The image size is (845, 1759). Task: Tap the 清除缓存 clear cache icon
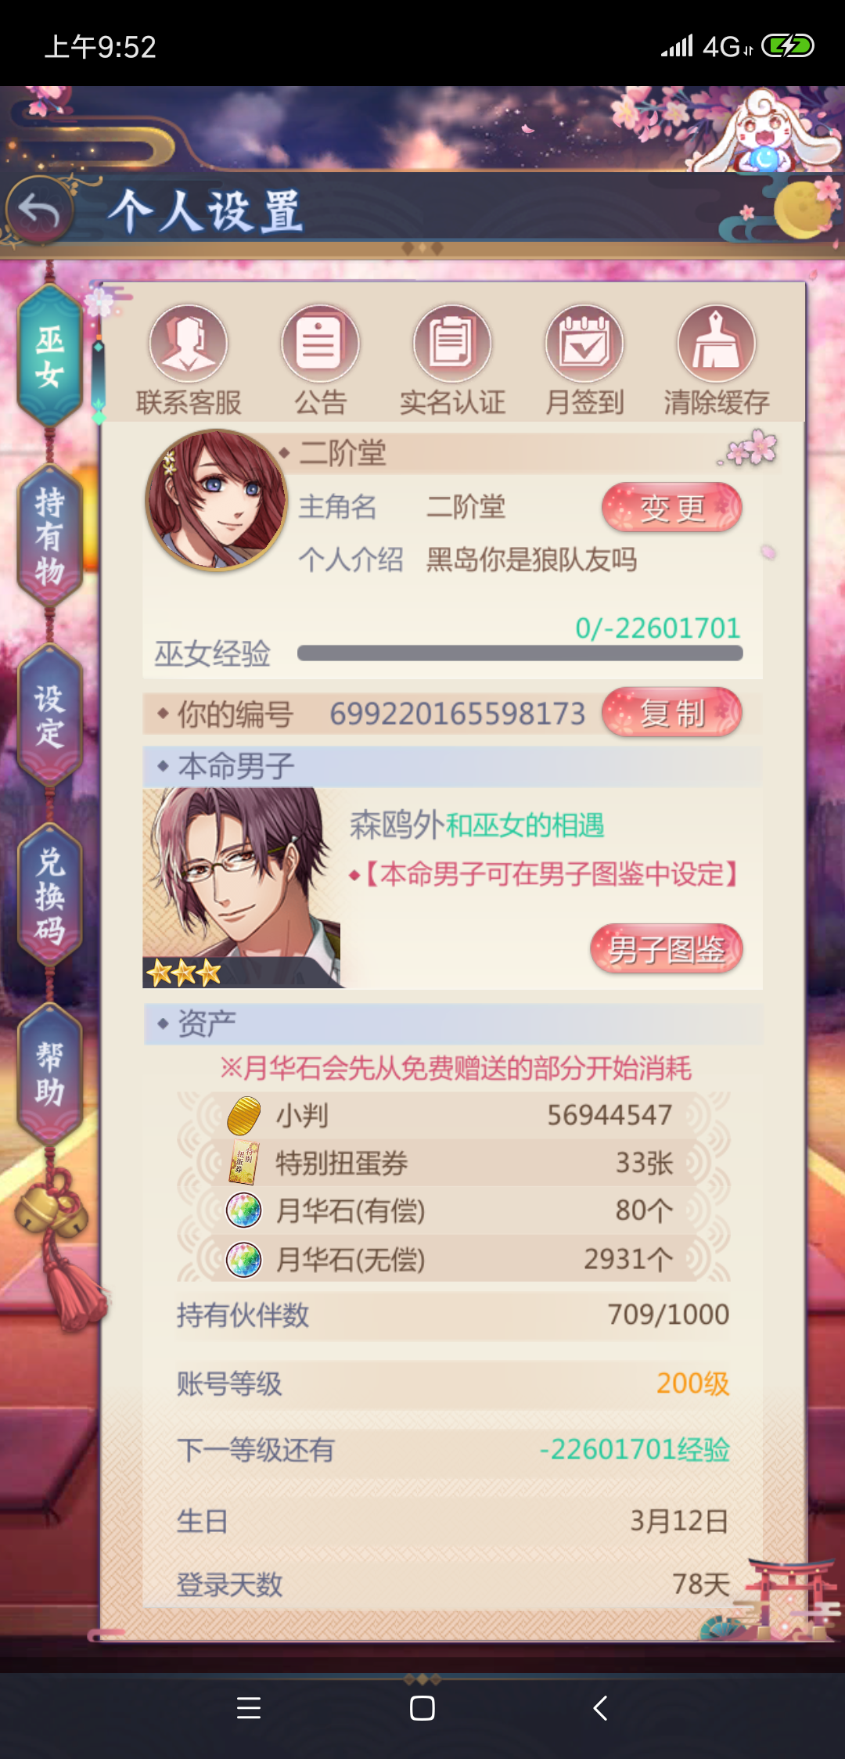pyautogui.click(x=717, y=344)
